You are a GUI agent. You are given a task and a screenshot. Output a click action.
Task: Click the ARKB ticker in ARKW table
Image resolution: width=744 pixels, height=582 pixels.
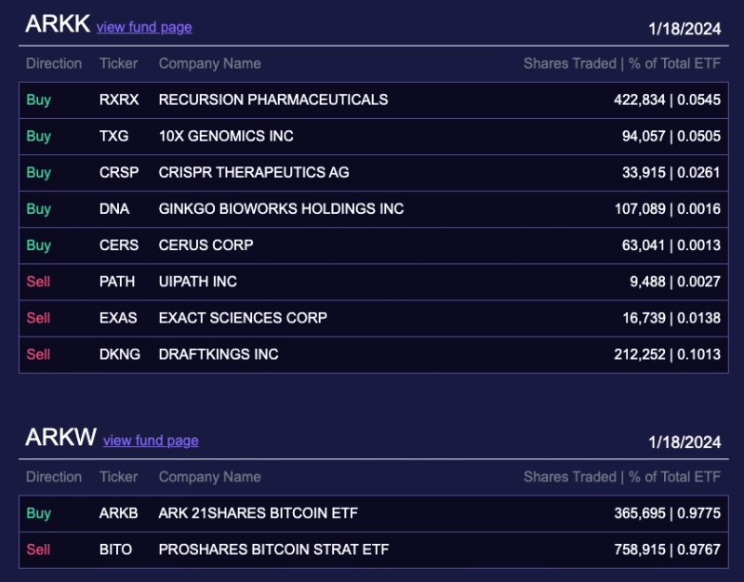point(118,513)
